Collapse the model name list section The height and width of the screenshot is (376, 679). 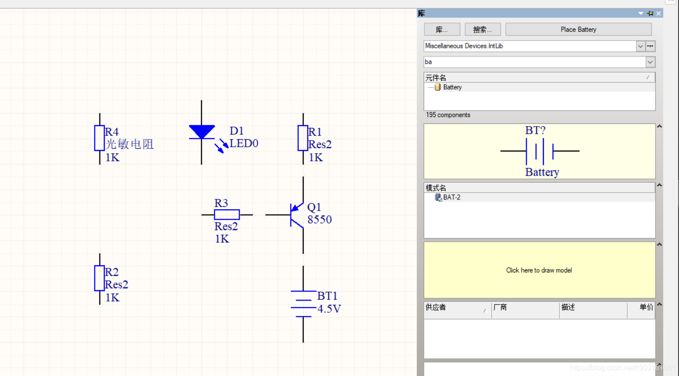660,185
